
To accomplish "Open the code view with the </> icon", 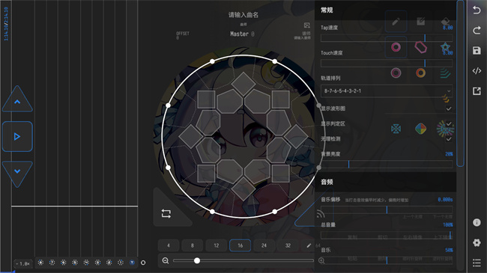I will click(477, 71).
